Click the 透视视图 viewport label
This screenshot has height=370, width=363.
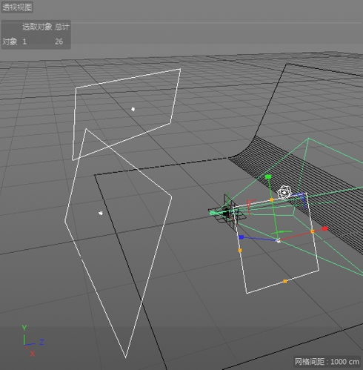[x=17, y=7]
